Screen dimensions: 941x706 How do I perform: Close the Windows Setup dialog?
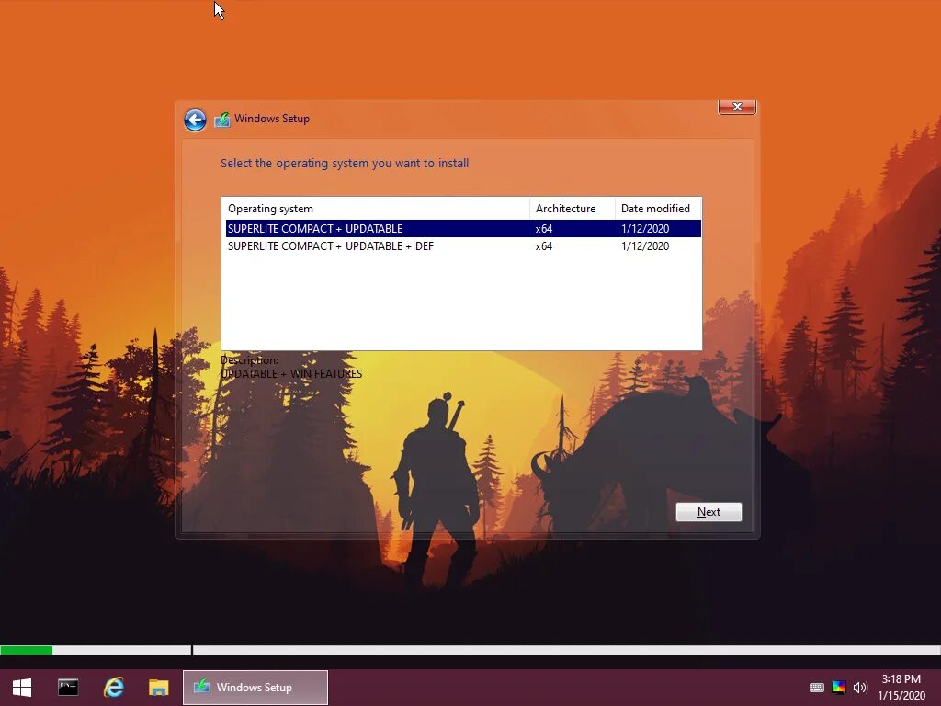737,107
